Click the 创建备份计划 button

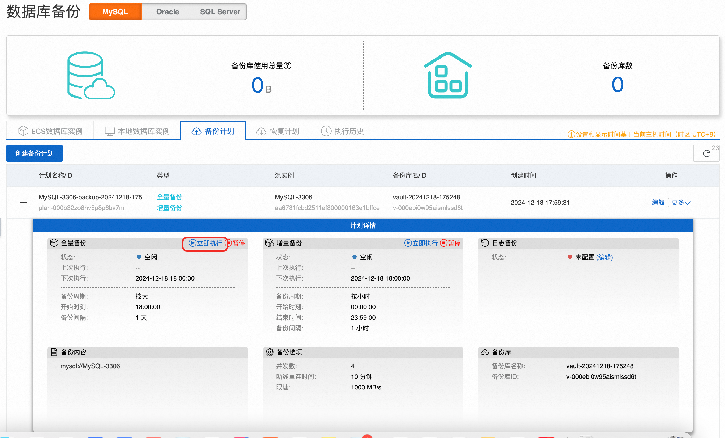pos(34,153)
